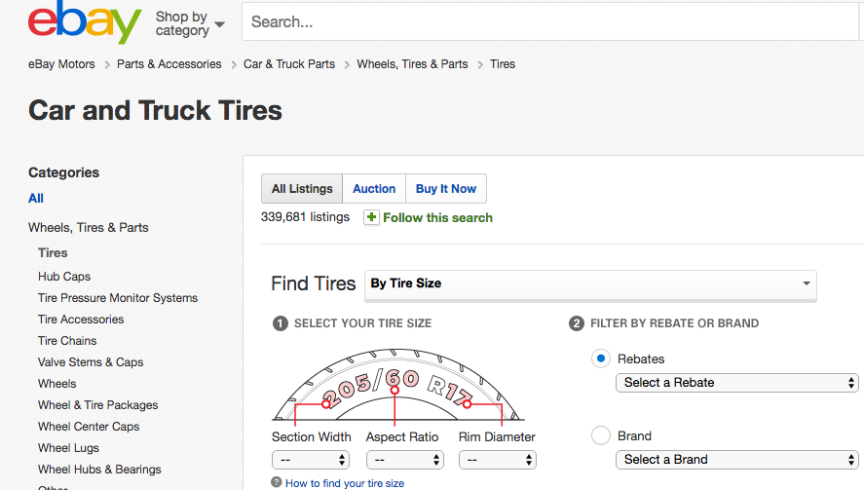Click How to find your tire size link
Screen dimensions: 864x490
(x=345, y=483)
